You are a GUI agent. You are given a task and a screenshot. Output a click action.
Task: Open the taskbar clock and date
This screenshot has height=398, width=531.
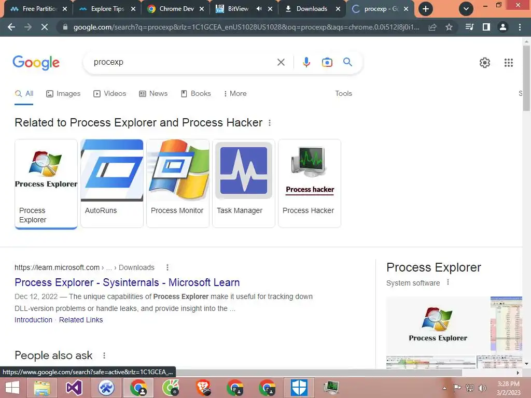508,388
